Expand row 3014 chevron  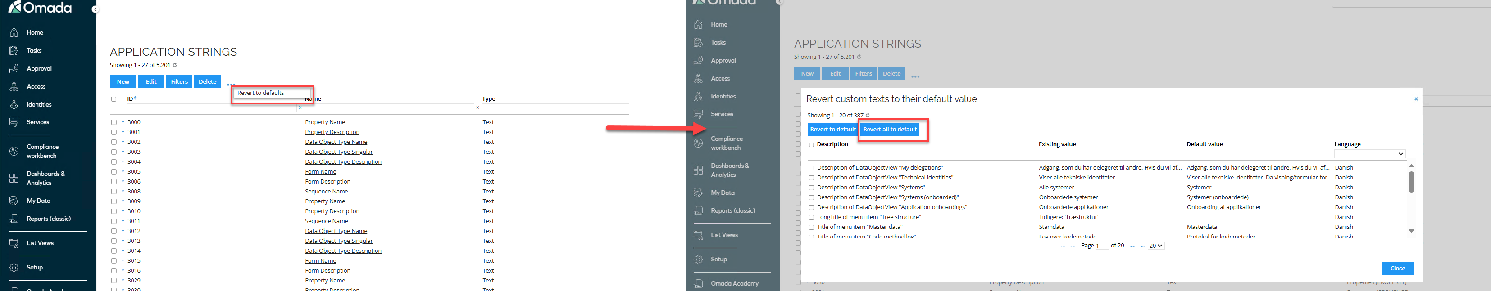tap(123, 251)
